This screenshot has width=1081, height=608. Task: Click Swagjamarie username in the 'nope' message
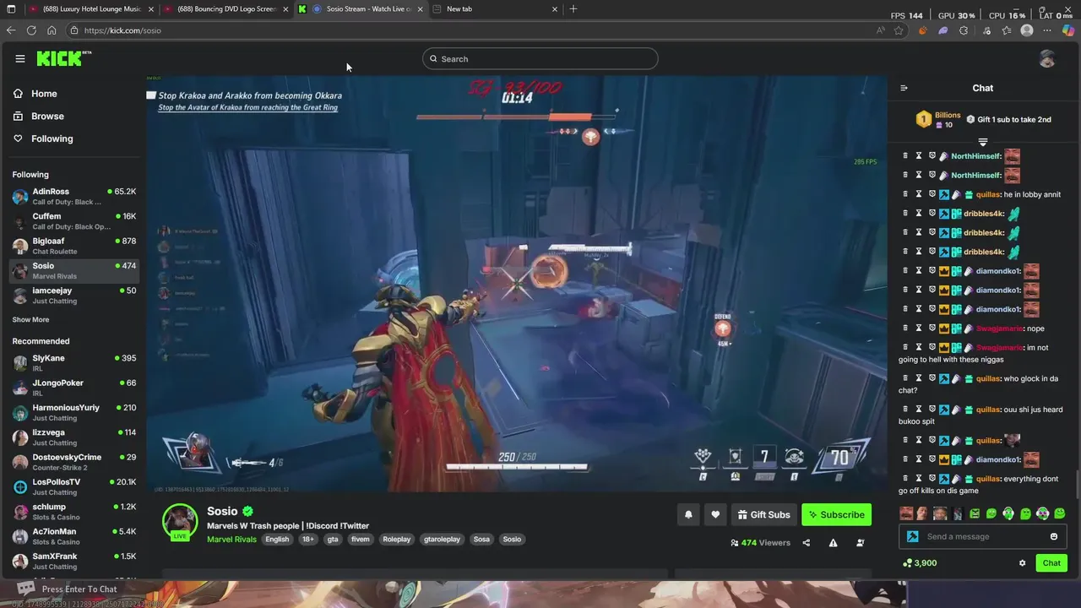click(999, 328)
